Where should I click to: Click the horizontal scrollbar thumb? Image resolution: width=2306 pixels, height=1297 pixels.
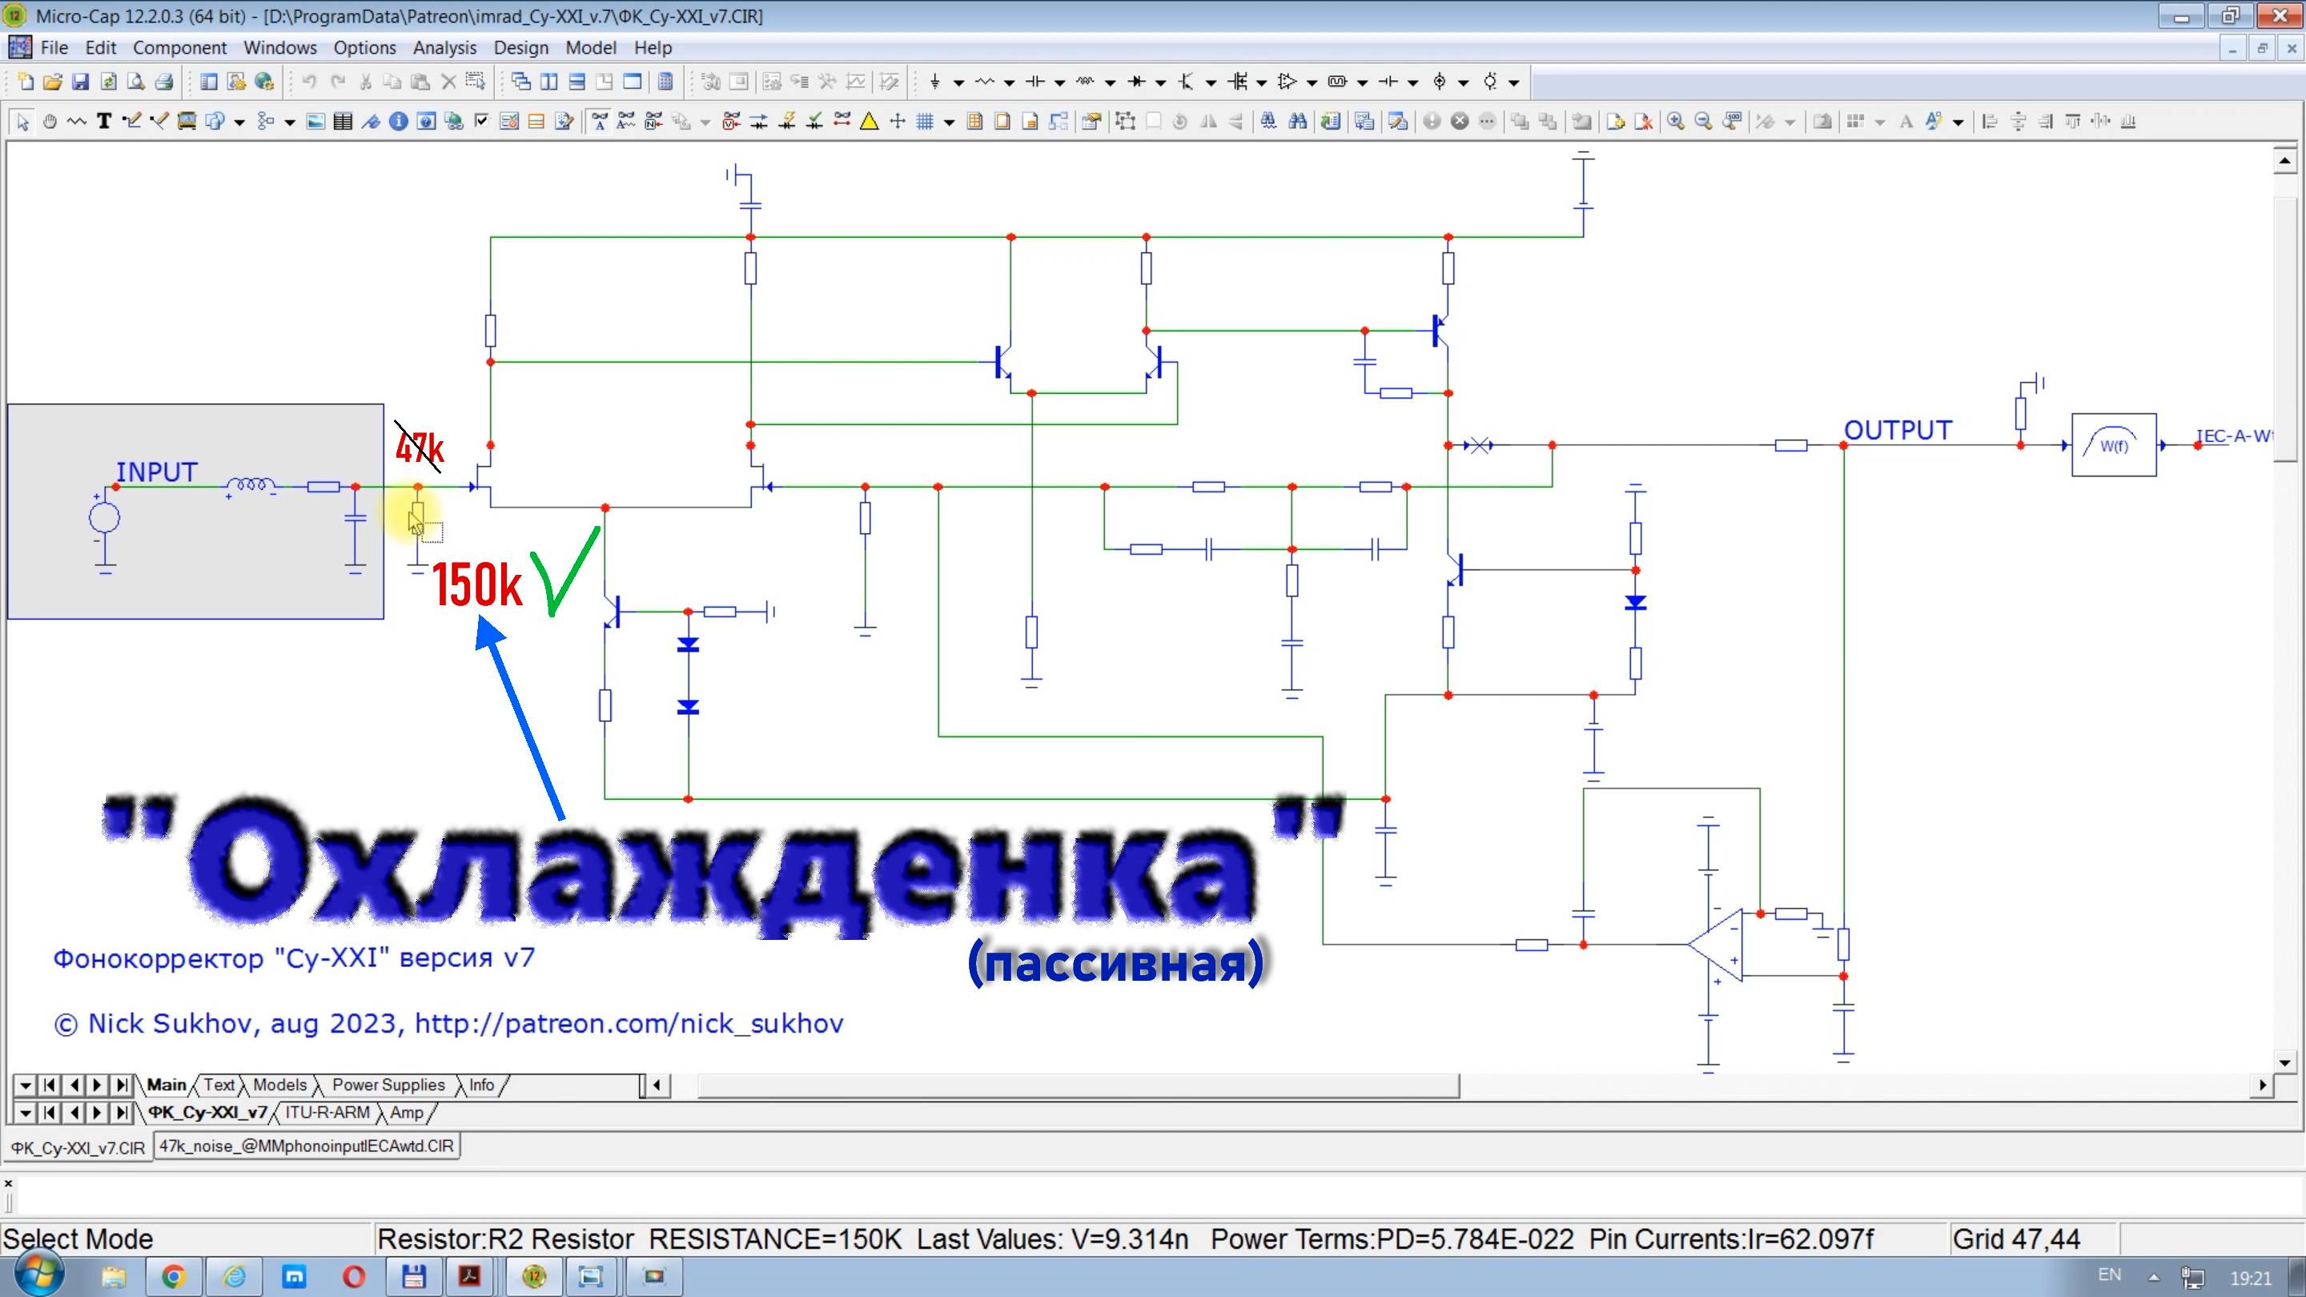[x=1077, y=1086]
